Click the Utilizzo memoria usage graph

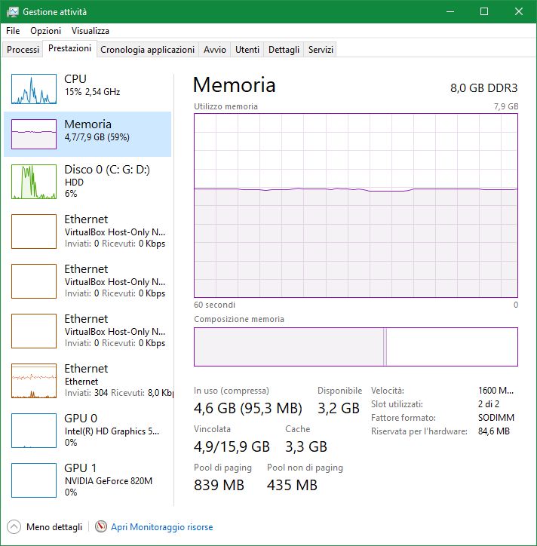pos(356,205)
